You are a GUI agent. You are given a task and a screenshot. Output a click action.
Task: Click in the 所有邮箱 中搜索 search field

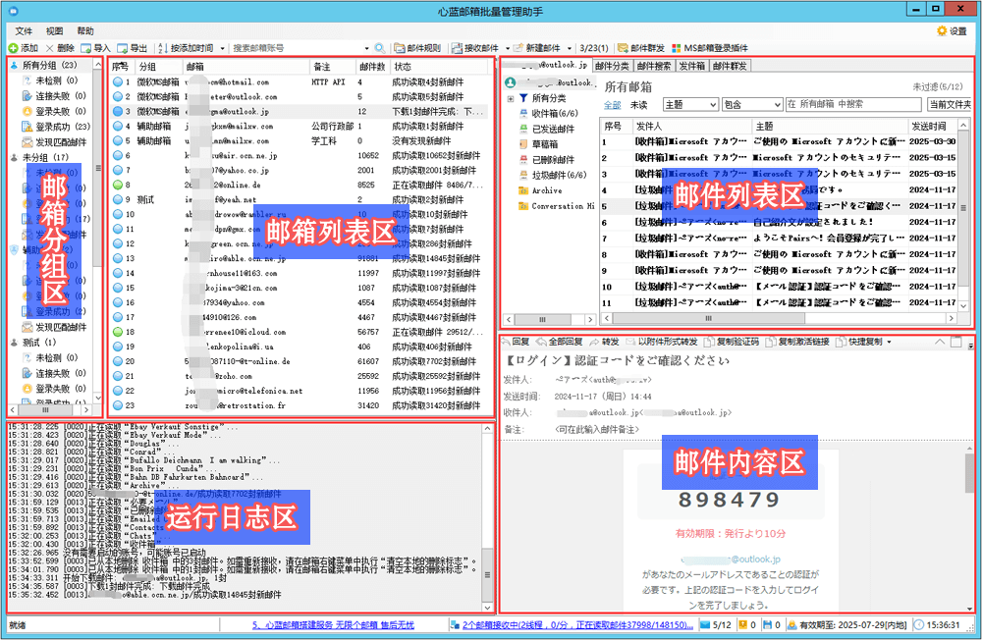(853, 105)
